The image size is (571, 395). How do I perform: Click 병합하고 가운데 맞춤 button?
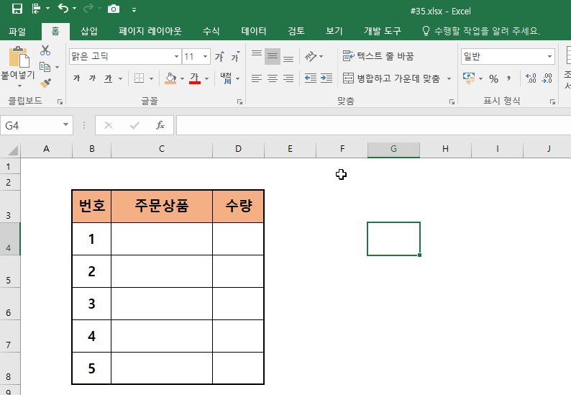(x=391, y=78)
